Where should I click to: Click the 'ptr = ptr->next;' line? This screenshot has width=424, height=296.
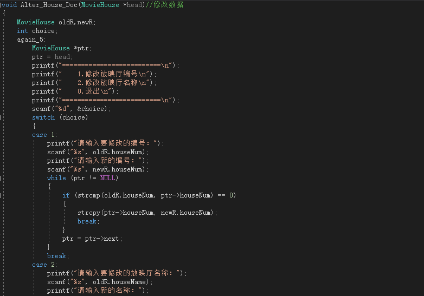point(92,239)
